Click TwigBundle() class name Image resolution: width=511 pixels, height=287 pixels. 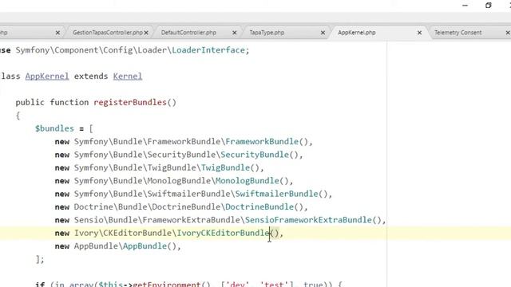225,167
